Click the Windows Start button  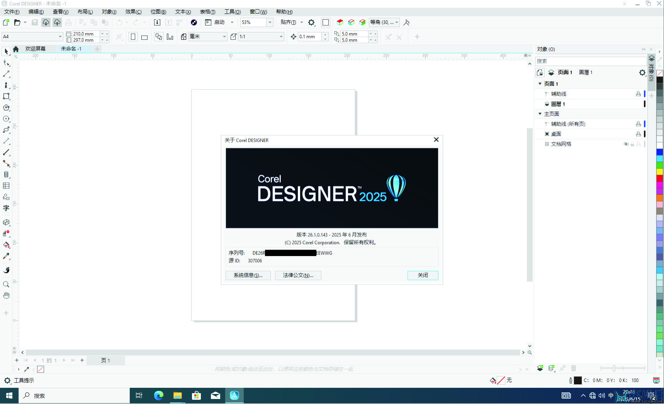tap(9, 396)
